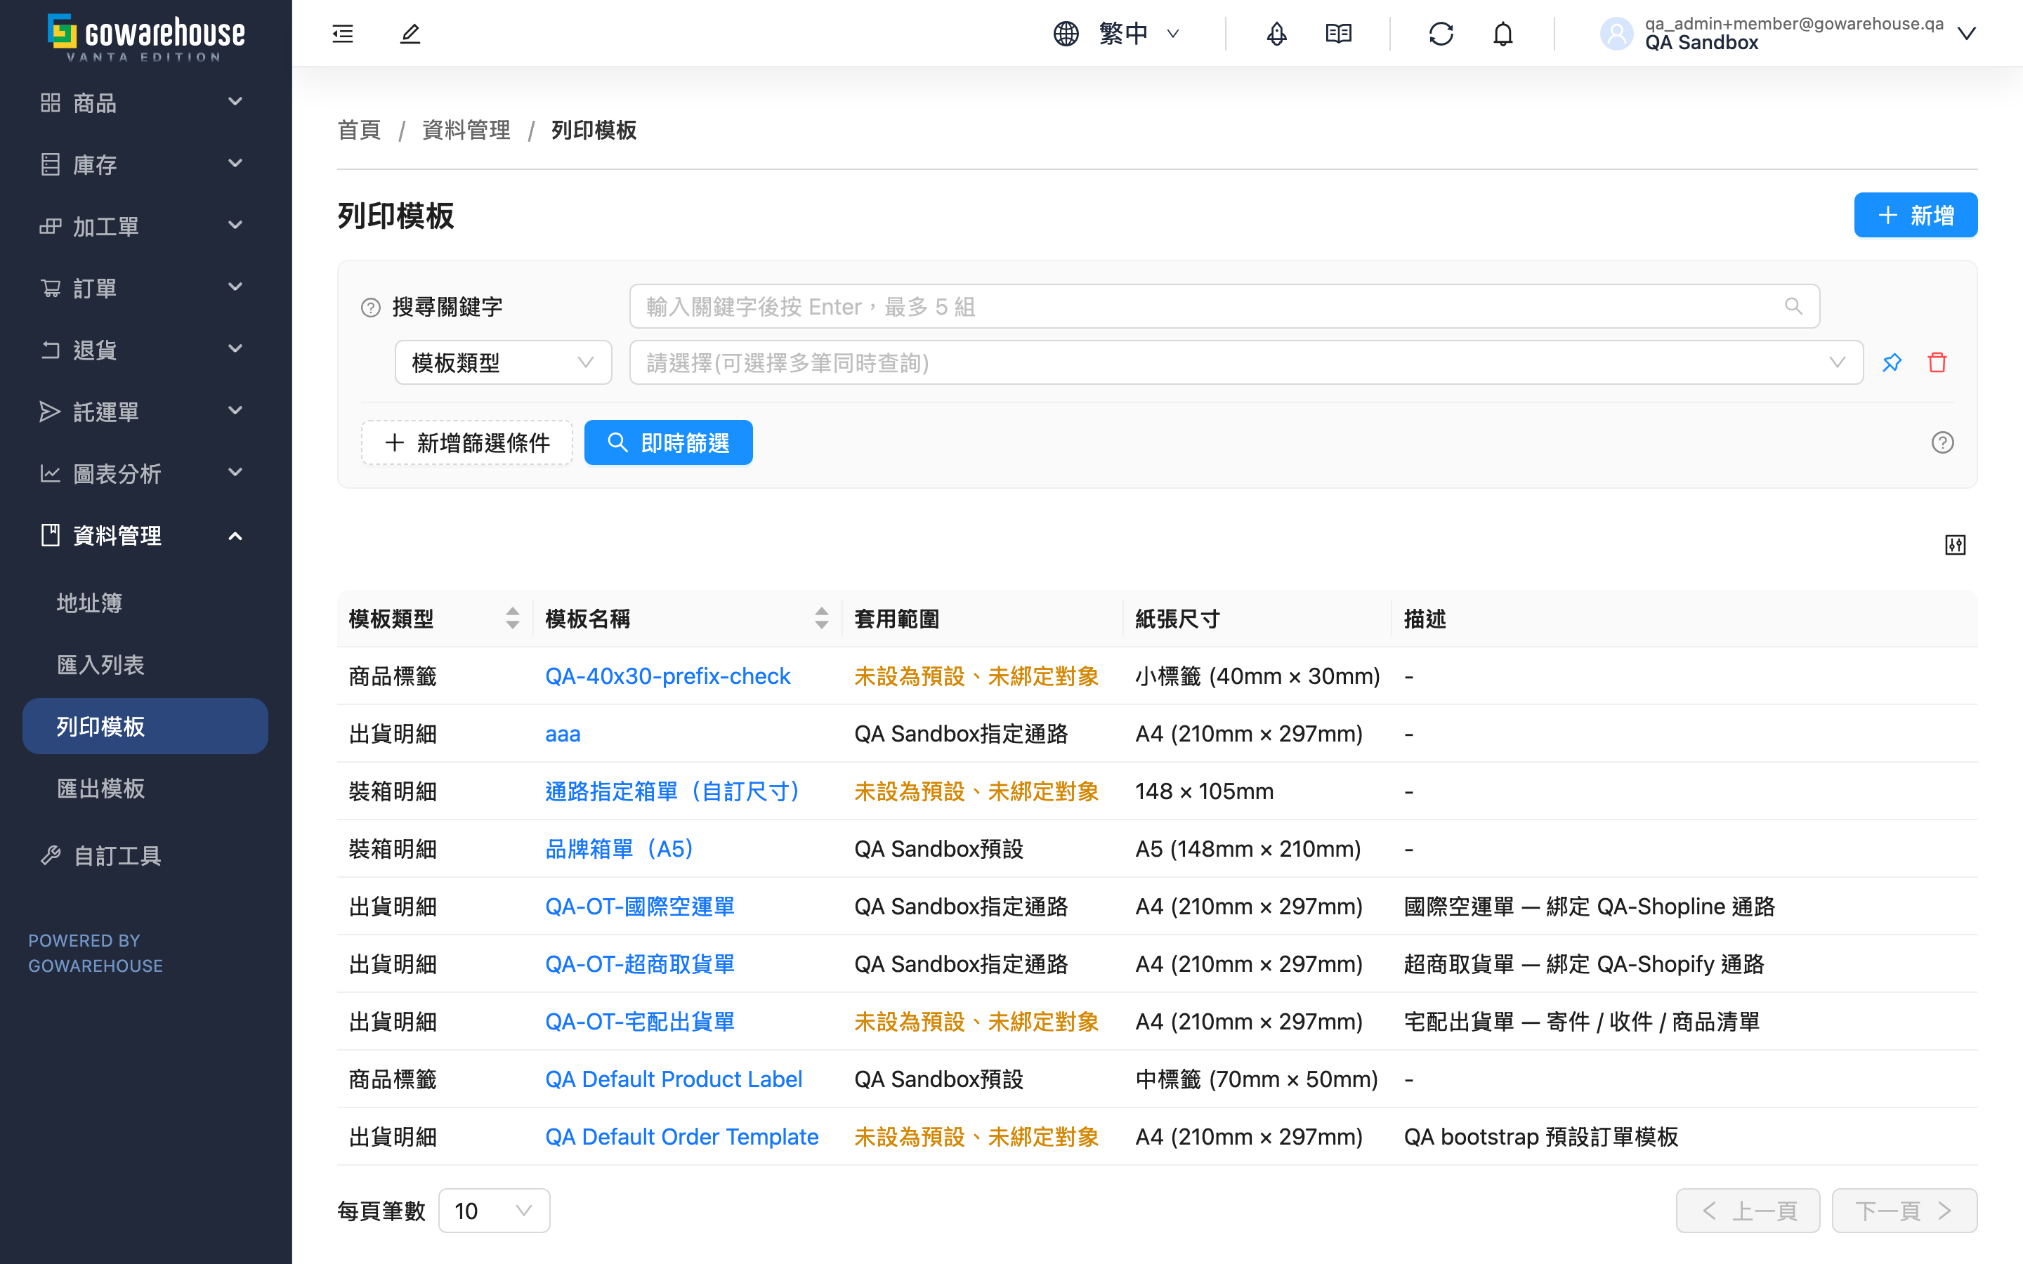Click the pencil edit icon in header
The width and height of the screenshot is (2023, 1264).
click(x=410, y=34)
